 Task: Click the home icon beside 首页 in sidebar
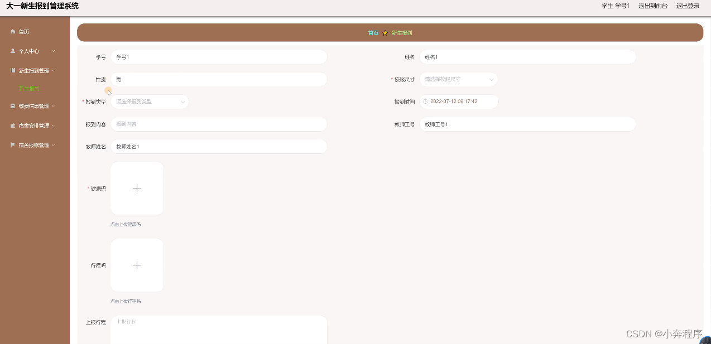pos(13,32)
